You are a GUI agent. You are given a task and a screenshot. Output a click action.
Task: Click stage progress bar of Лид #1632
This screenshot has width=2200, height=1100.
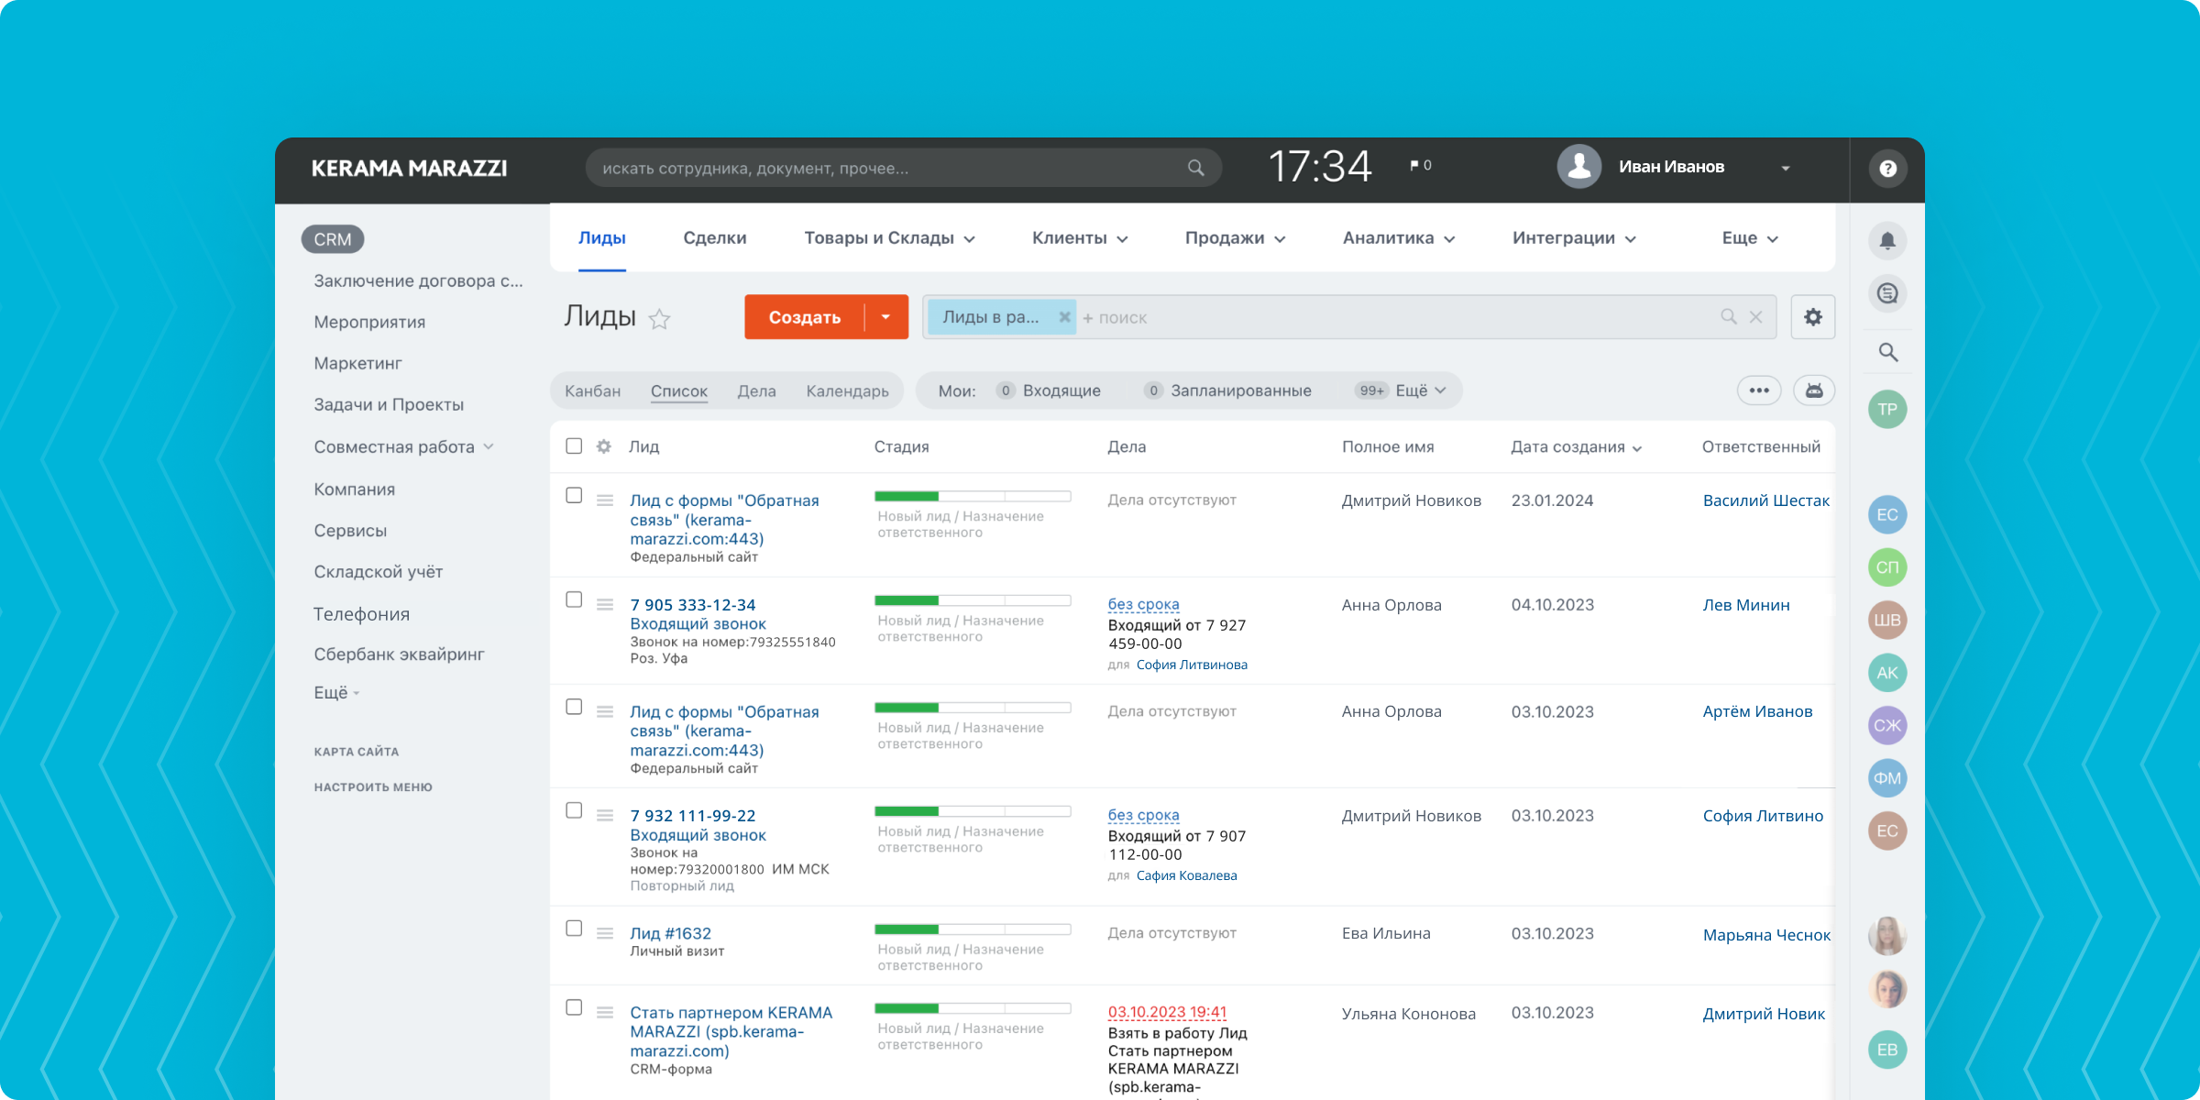point(973,929)
